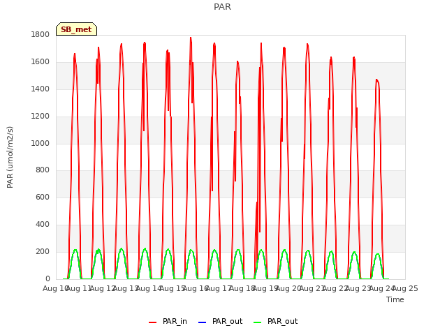Select the 1200 y-axis tick label

click(41, 117)
